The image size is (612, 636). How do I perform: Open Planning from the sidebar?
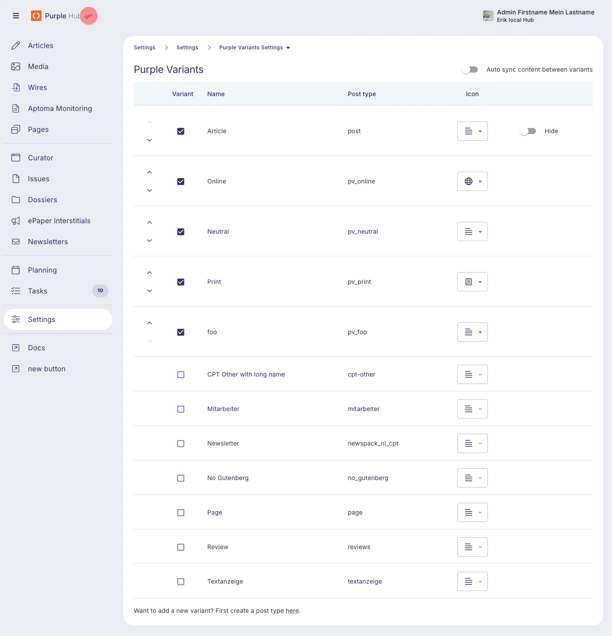pos(58,270)
